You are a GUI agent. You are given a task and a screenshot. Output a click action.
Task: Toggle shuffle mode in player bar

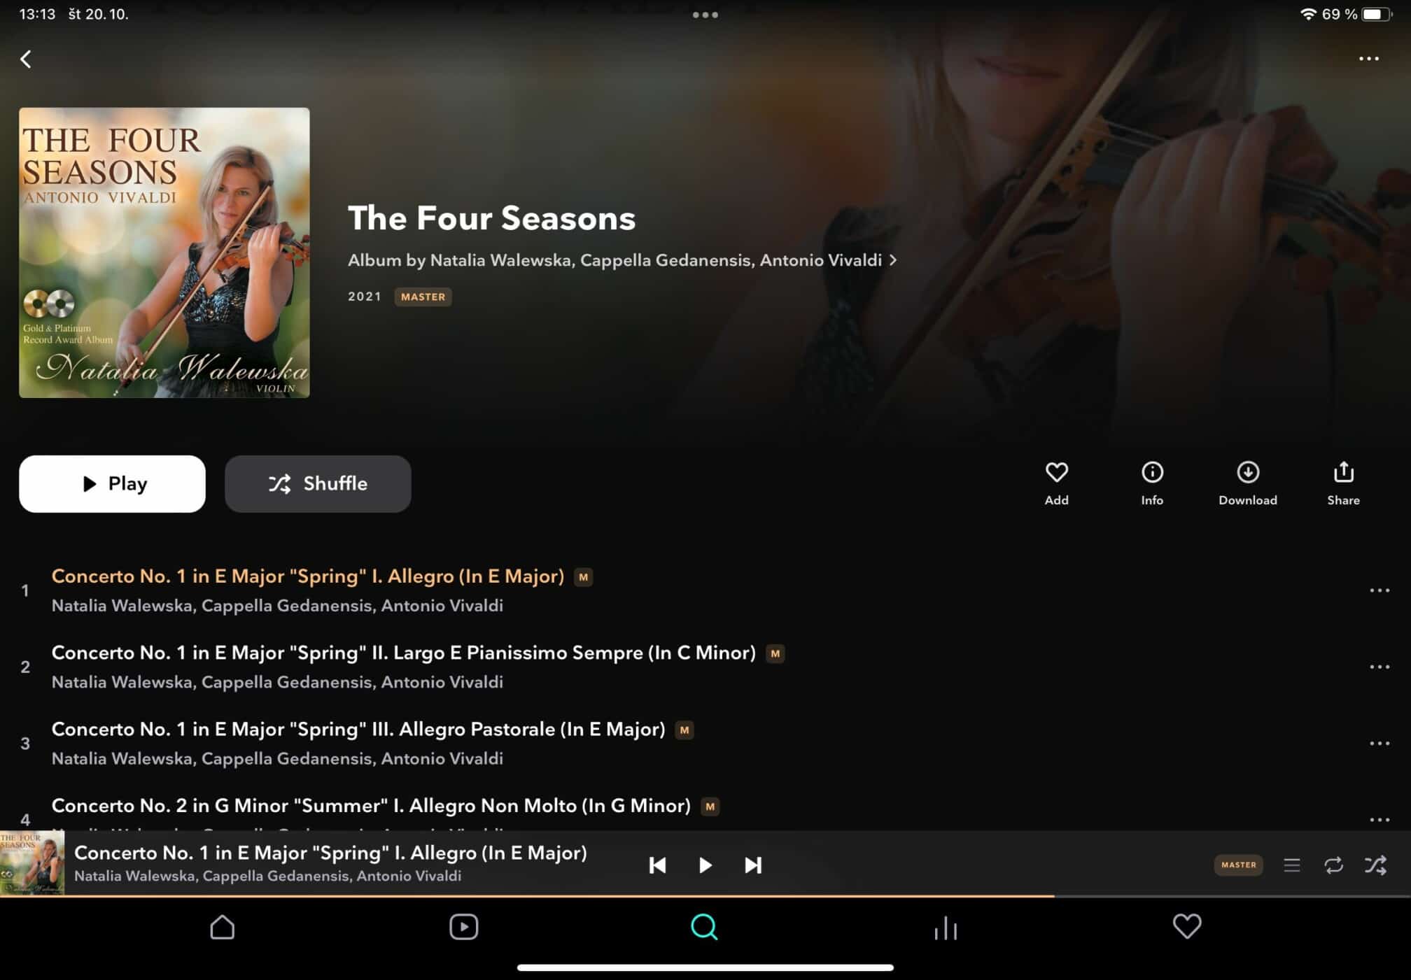click(1375, 865)
